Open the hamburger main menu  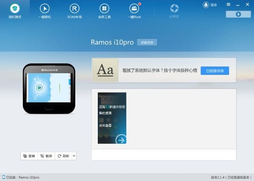pos(229,5)
